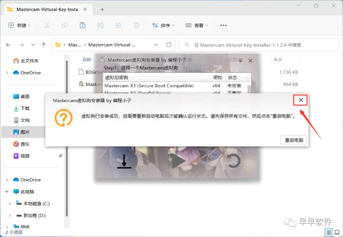
Task: Go back with the left arrow
Action: 8,45
